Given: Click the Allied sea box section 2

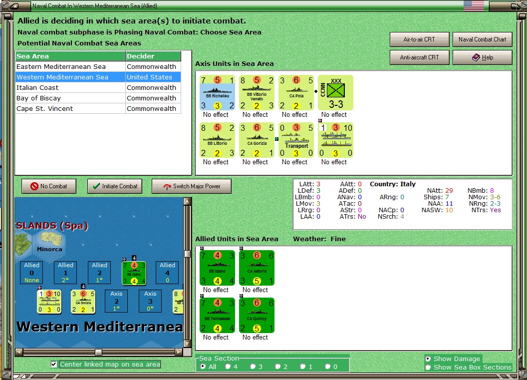Looking at the screenshot, I should click(99, 272).
